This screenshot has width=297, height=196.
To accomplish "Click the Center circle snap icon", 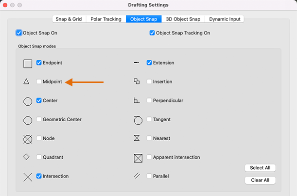I will click(28, 101).
